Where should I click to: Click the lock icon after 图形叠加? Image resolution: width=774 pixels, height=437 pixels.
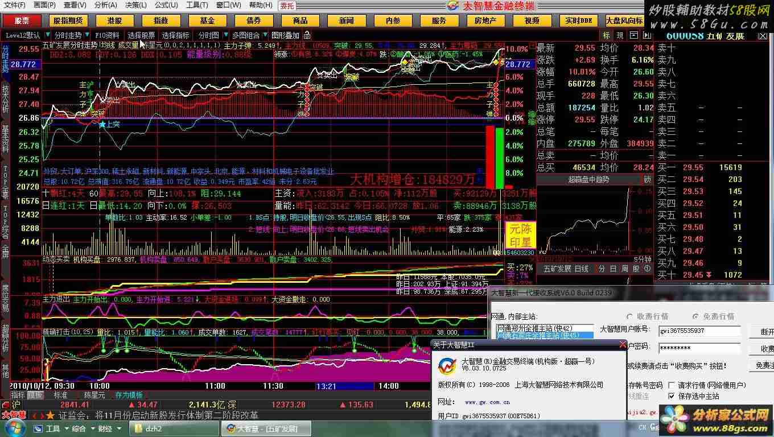coord(307,35)
